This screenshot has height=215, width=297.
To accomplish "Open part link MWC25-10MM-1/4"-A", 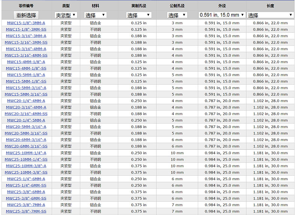I will click(x=26, y=153).
